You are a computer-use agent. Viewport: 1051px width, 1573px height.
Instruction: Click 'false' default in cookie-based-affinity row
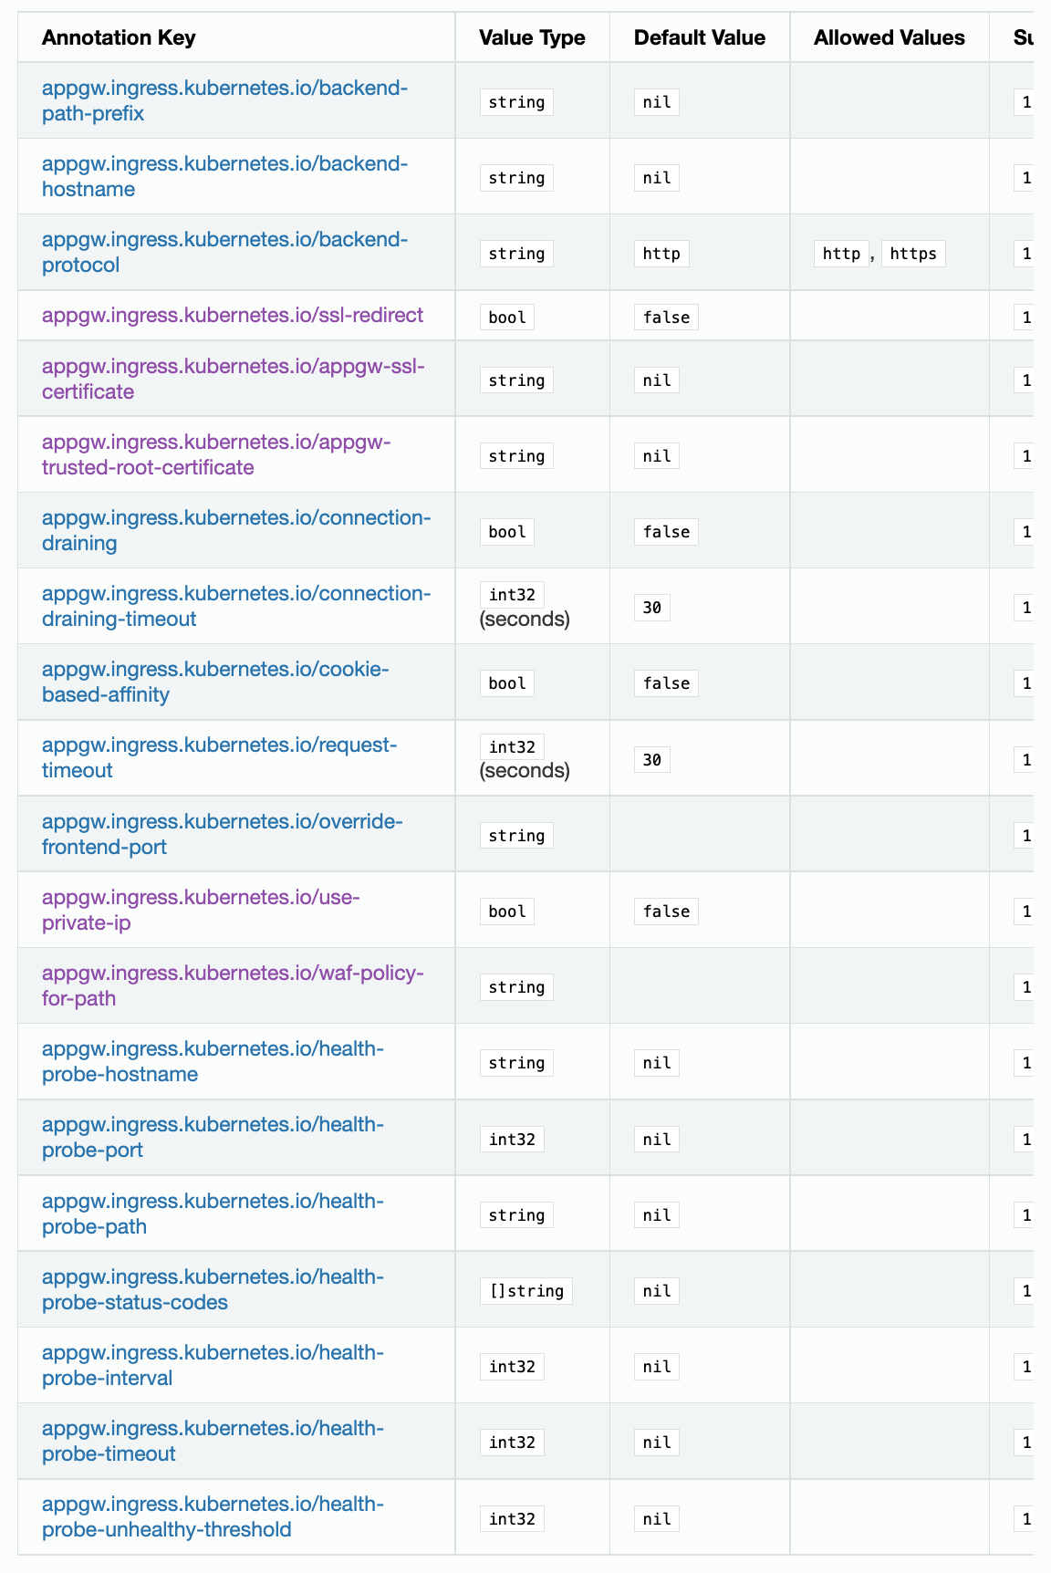click(x=666, y=683)
